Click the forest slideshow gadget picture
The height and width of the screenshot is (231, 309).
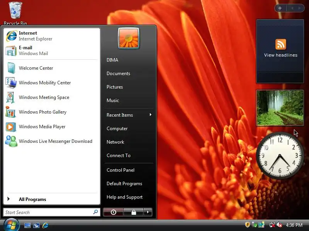pyautogui.click(x=280, y=108)
